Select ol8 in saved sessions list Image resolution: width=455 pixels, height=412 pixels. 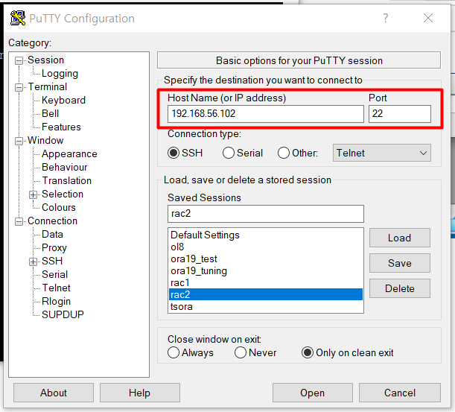266,247
